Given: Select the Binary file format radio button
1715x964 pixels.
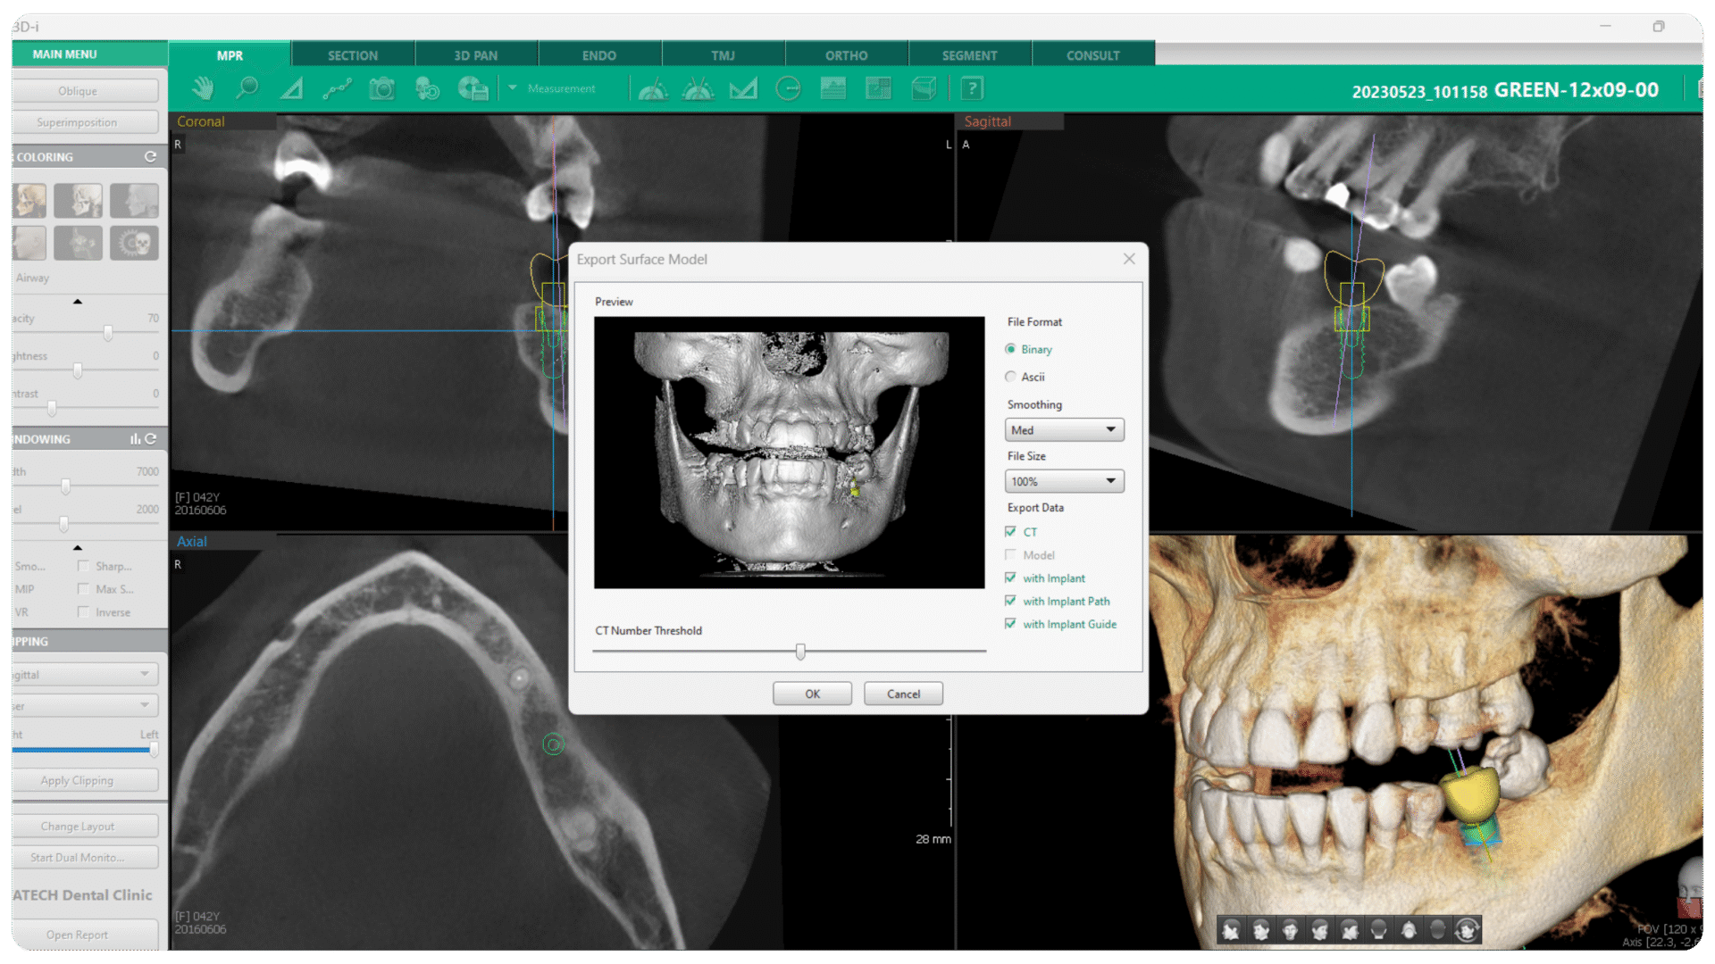Looking at the screenshot, I should click(1010, 349).
